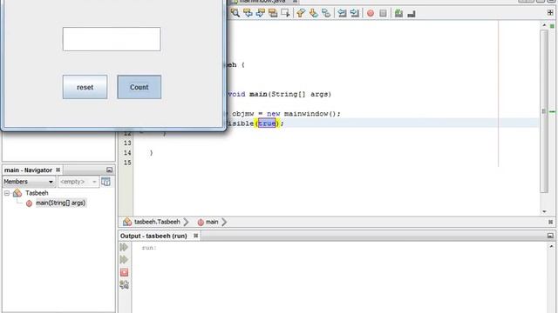The height and width of the screenshot is (313, 558).
Task: Click line number 13 in the editor gutter
Action: tap(127, 143)
